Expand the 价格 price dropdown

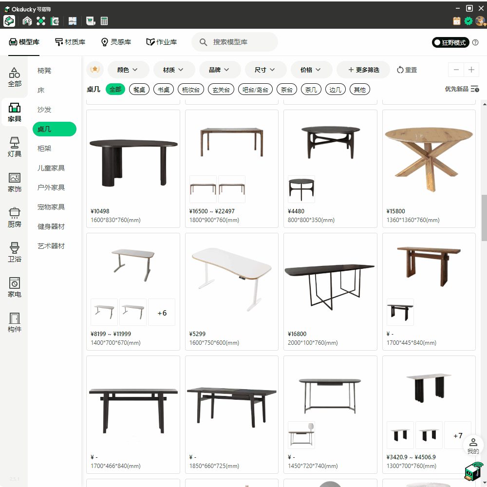311,70
